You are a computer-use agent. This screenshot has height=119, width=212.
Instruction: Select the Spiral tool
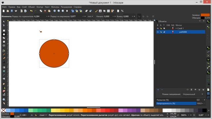(4, 46)
